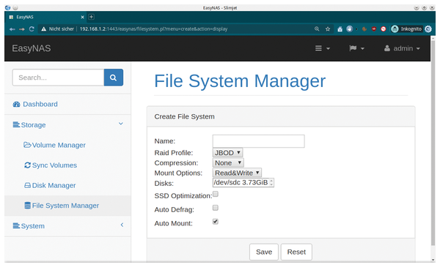Select the EasyNAS browser tab
Viewport: 440px width, 267px height.
pos(45,17)
